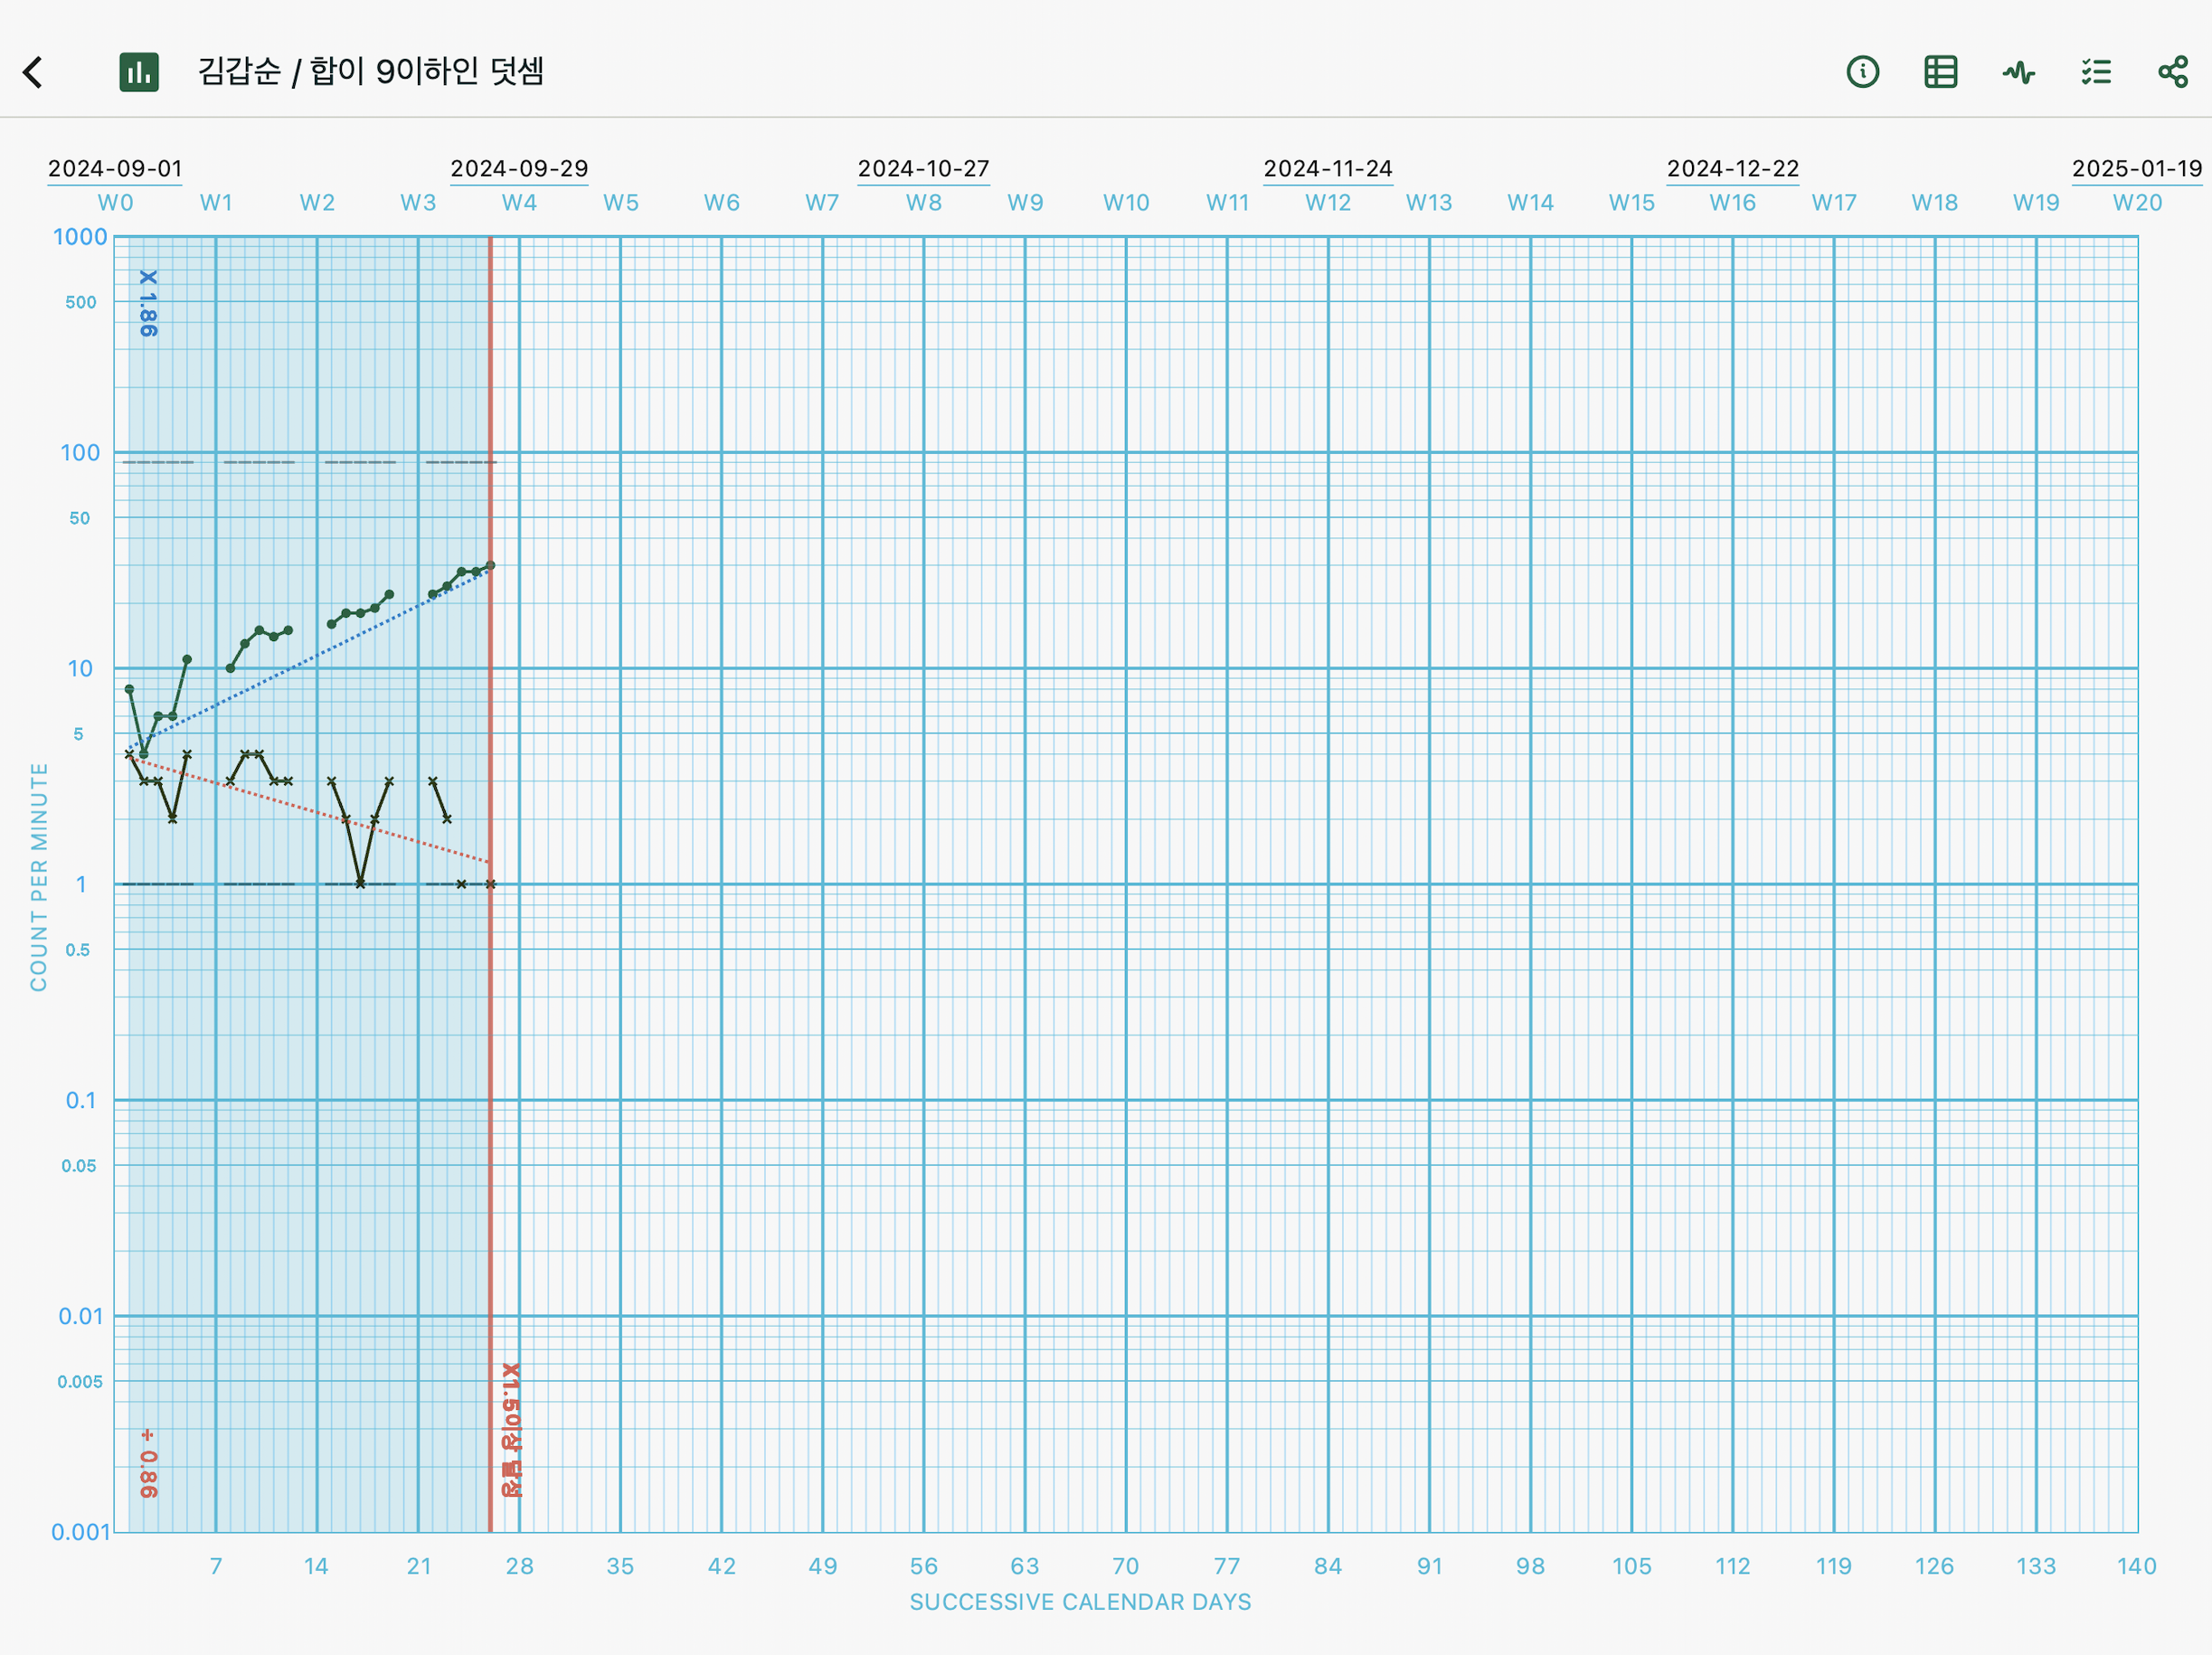Select the y-axis label 100
This screenshot has width=2212, height=1655.
tap(80, 453)
